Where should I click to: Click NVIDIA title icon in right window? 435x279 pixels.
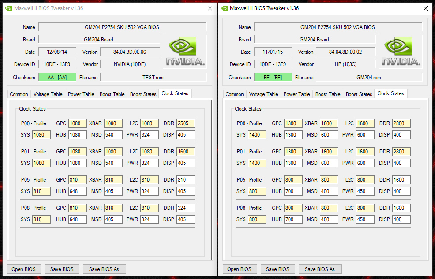[x=224, y=8]
